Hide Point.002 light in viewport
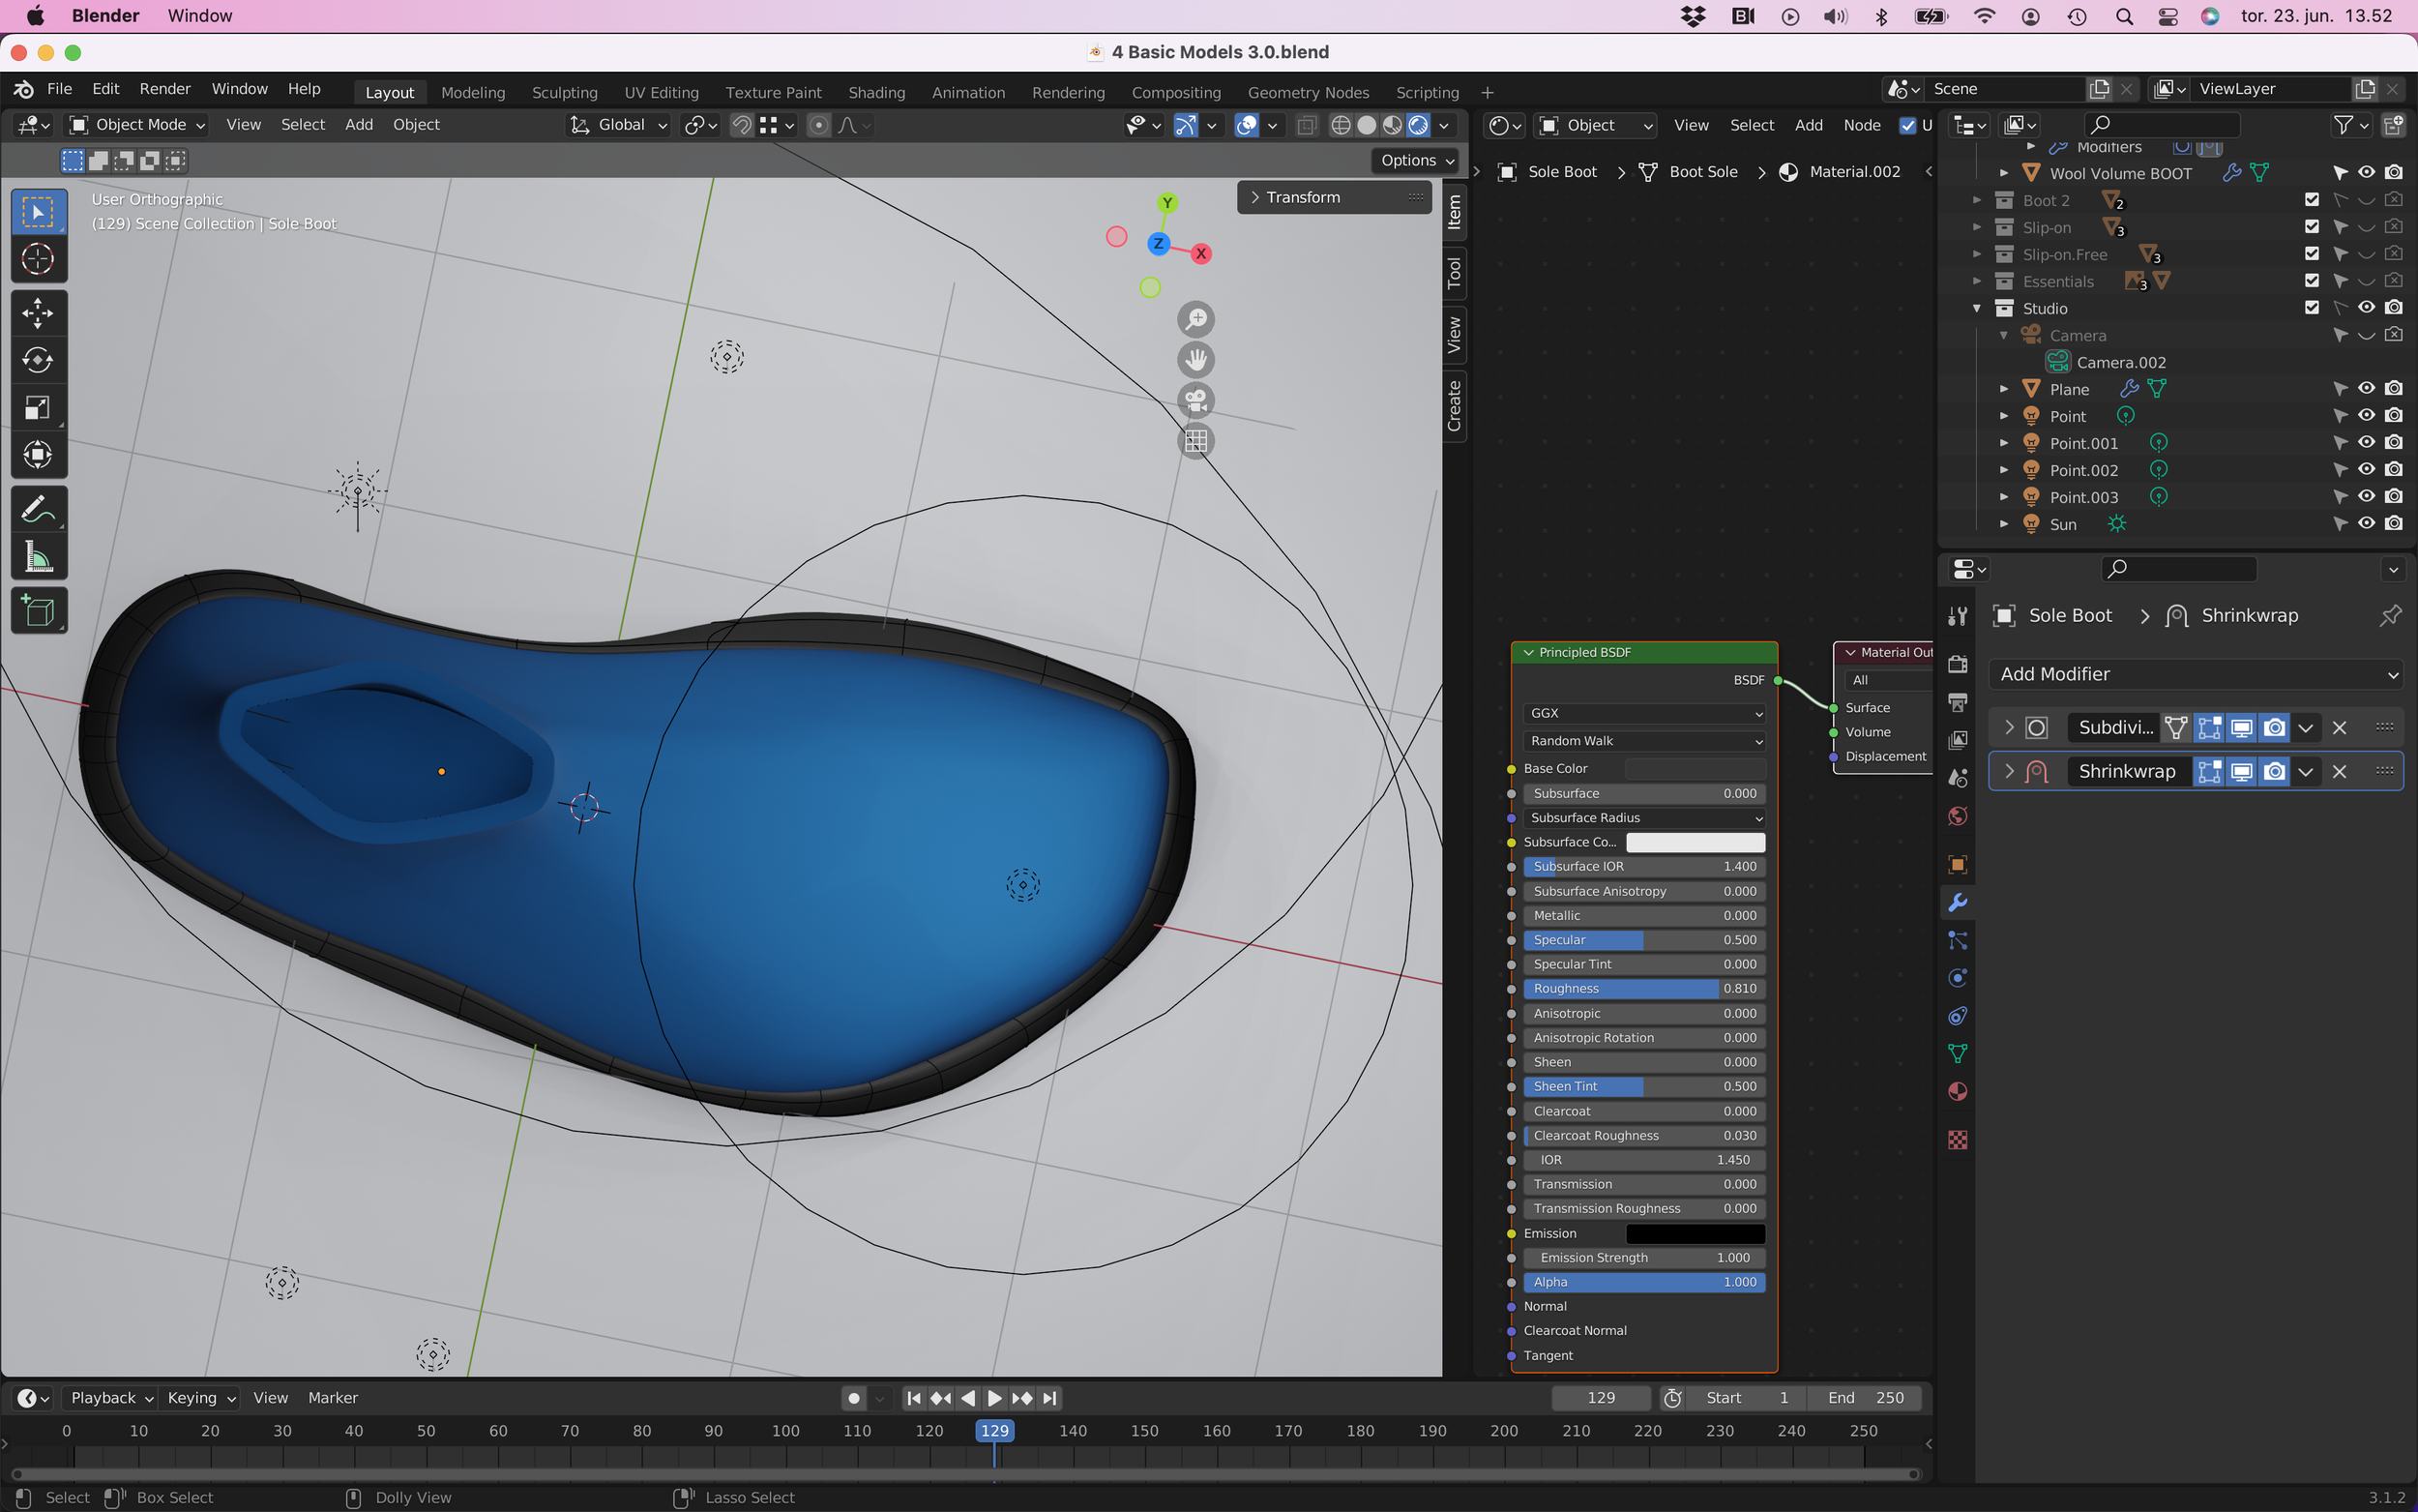The image size is (2418, 1512). click(2366, 470)
